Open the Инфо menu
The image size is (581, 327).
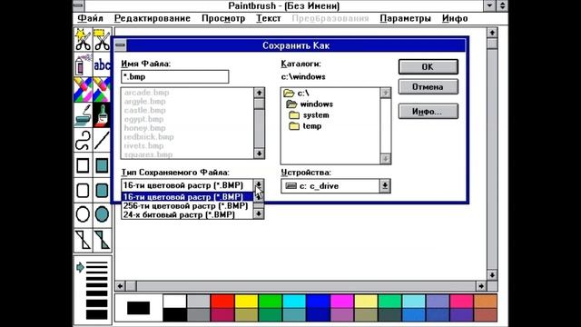coord(455,18)
